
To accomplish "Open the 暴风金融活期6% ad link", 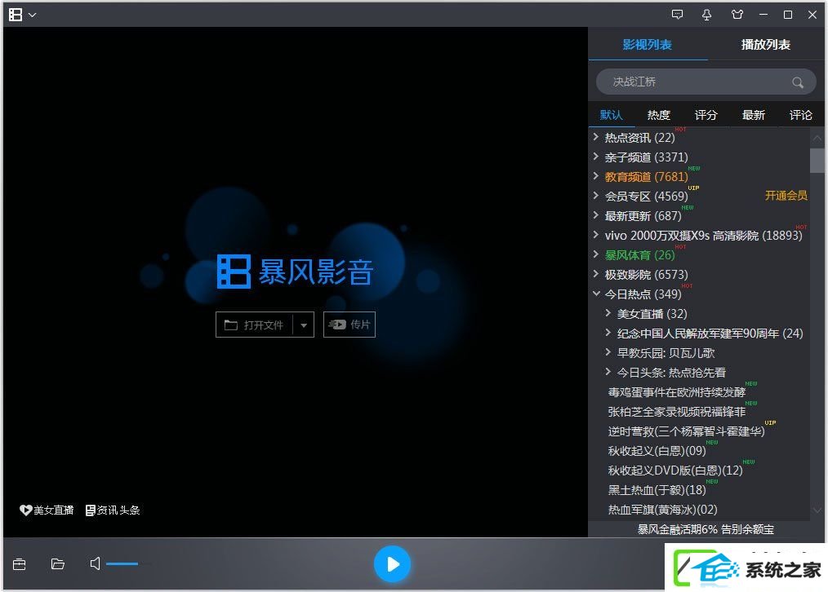I will point(706,528).
